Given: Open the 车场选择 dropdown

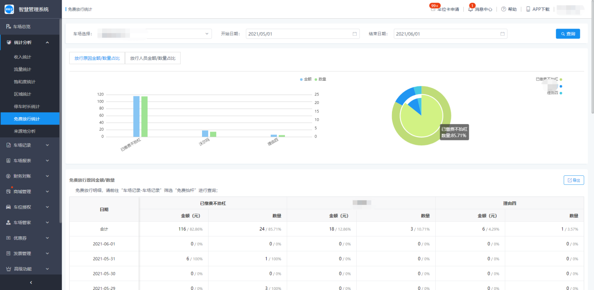Looking at the screenshot, I should 154,34.
